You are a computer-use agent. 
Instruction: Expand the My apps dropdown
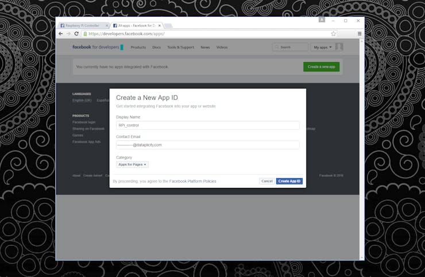tap(323, 47)
